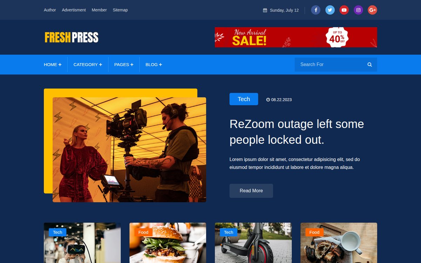Open the Sitemap link
The height and width of the screenshot is (263, 421).
tap(120, 10)
